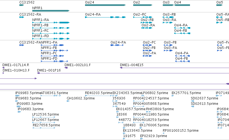The width and height of the screenshot is (229, 140).
Task: Click EST EP02929.3prime
Action: (153, 136)
